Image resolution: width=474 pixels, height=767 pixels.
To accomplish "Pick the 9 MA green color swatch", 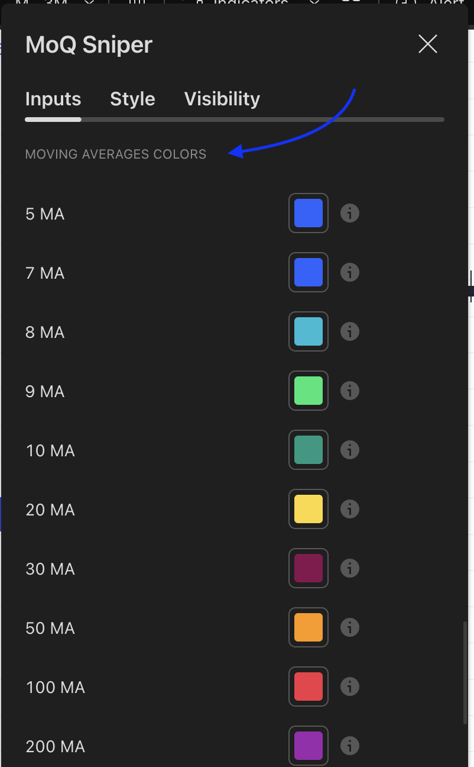I will [x=309, y=391].
